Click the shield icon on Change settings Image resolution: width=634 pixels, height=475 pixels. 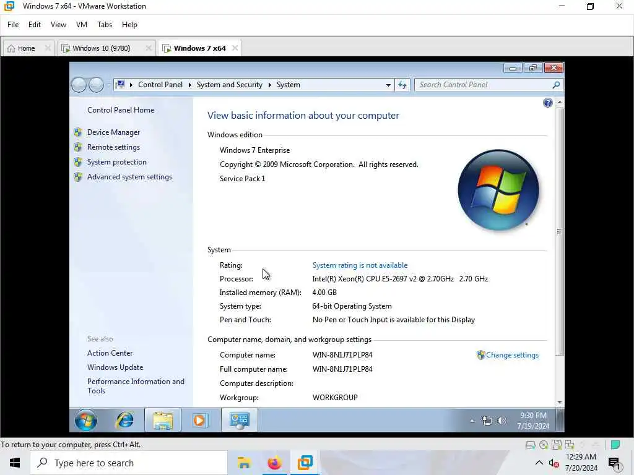(x=480, y=355)
